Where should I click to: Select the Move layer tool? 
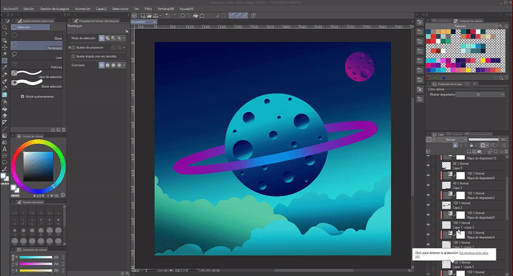point(4,47)
